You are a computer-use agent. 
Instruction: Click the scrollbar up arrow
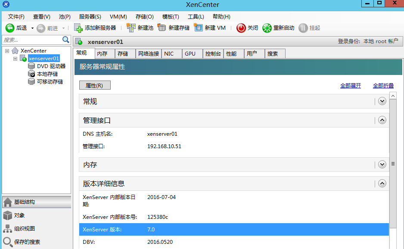click(393, 96)
